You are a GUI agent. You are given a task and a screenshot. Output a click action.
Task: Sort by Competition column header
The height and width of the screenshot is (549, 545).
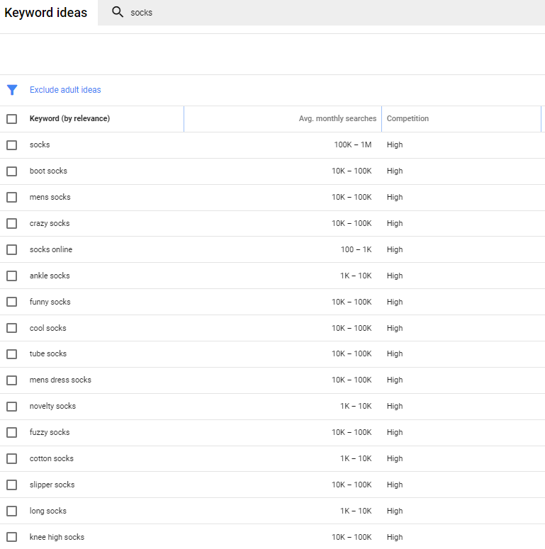[408, 119]
